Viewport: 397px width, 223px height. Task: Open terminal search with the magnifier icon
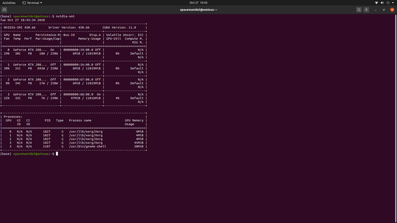click(359, 10)
